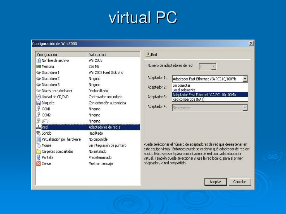The width and height of the screenshot is (286, 214).
Task: Click the 'Mostrar mensaje' value
Action: click(x=101, y=164)
